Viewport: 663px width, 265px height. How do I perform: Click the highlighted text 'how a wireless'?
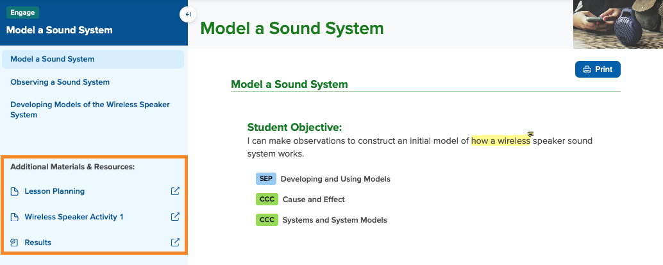pos(501,141)
